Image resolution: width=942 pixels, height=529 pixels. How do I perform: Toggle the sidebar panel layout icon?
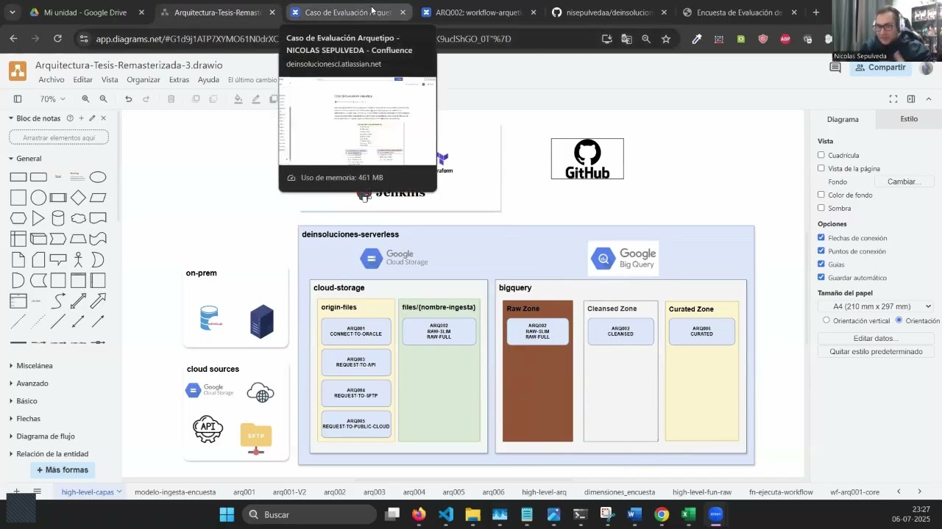click(x=18, y=99)
